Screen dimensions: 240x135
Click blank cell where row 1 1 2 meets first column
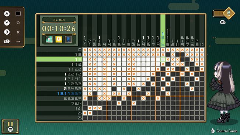(85, 64)
